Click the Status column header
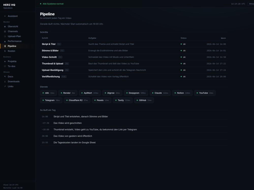 pyautogui.click(x=184, y=38)
